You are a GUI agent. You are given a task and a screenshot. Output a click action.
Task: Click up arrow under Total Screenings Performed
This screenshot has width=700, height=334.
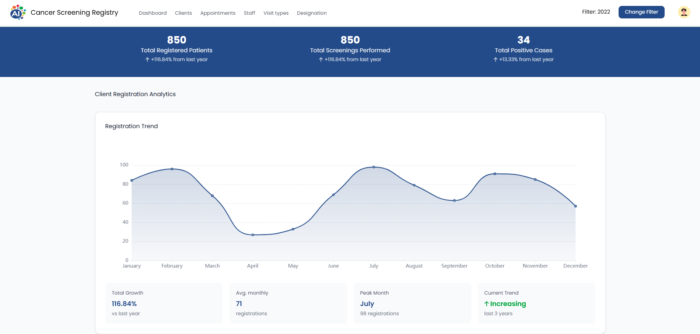click(x=321, y=60)
